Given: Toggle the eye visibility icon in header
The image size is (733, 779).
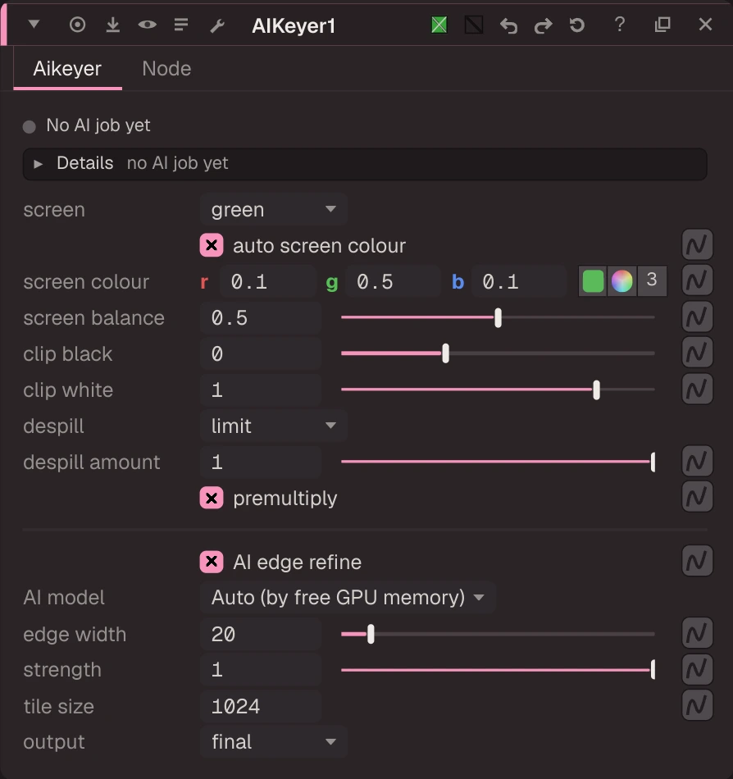Looking at the screenshot, I should [147, 25].
